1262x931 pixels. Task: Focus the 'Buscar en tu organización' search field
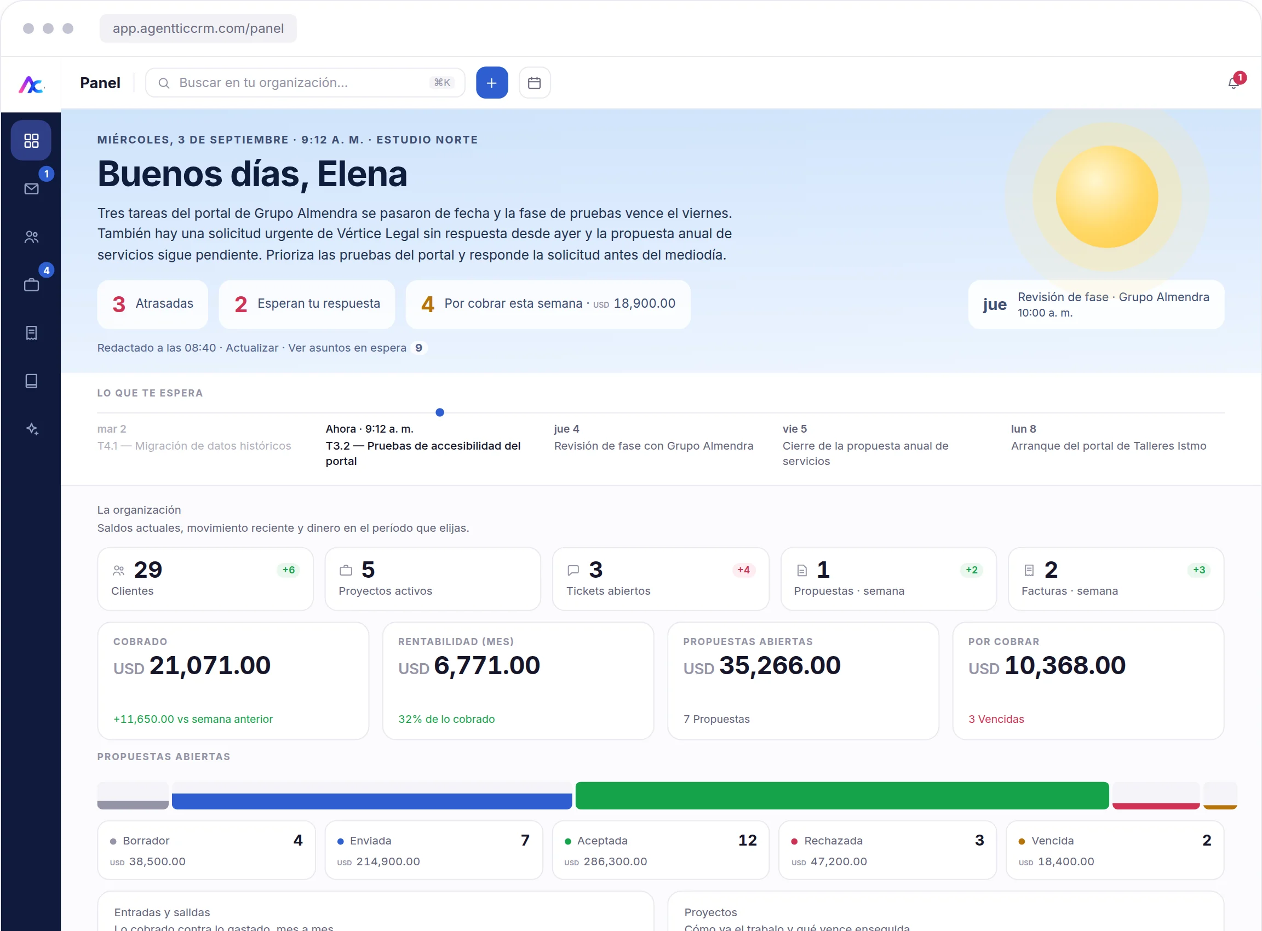(x=305, y=83)
